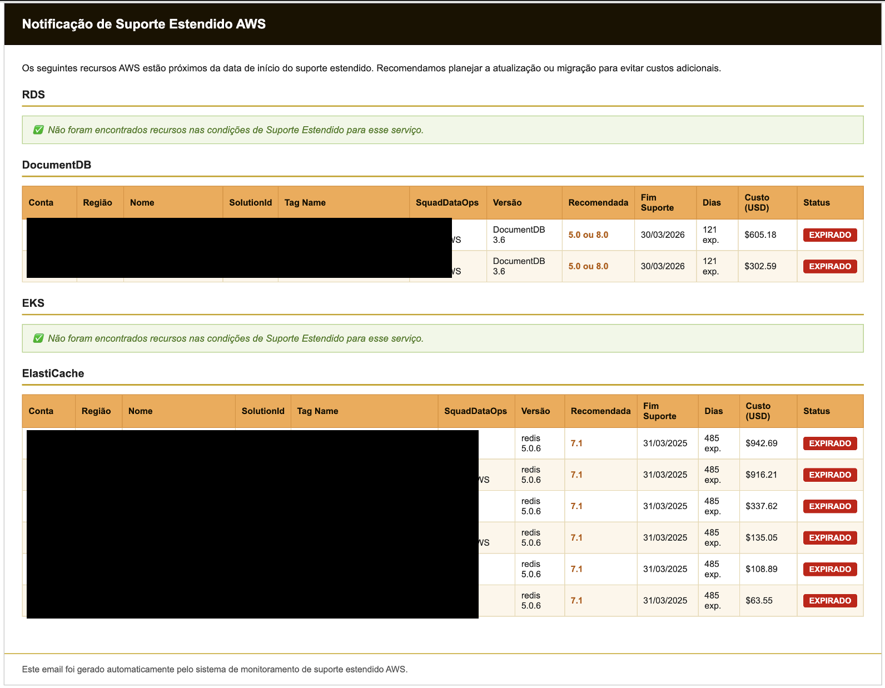Click 'DocumentDB 3.6' version in the $302.59 row
The image size is (885, 688).
519,266
